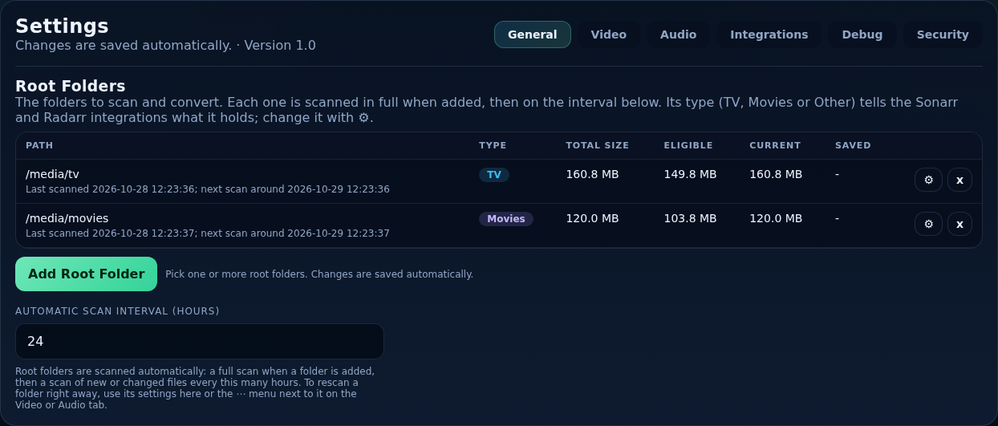Screen dimensions: 998x426
Task: Click the Movies type badge
Action: [x=506, y=219]
